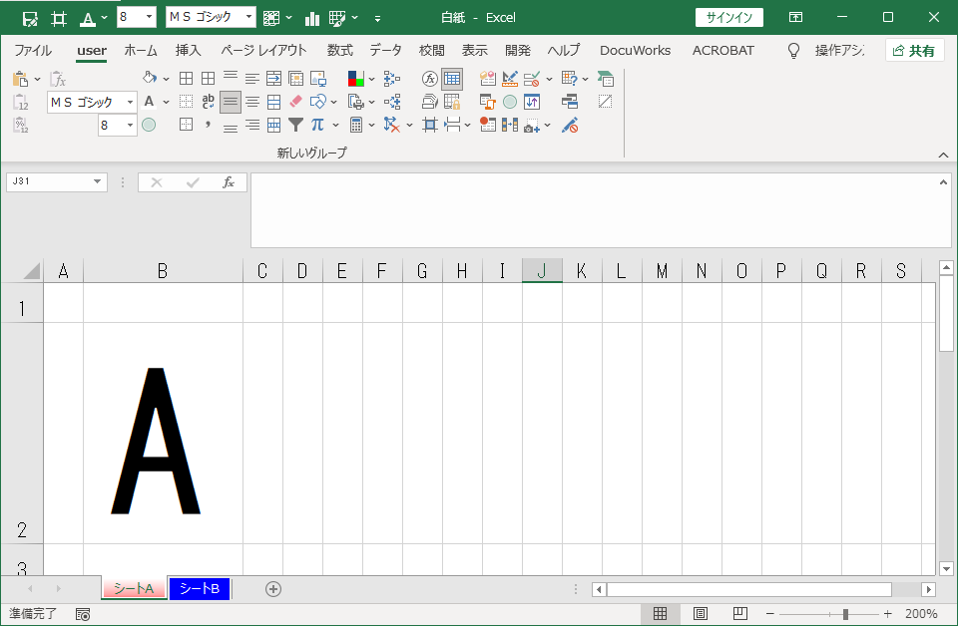Open the Name Box J31 dropdown arrow

point(97,181)
